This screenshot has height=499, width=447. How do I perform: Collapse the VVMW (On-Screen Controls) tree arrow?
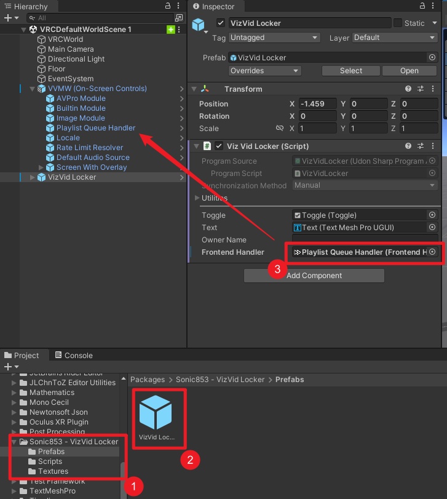32,89
